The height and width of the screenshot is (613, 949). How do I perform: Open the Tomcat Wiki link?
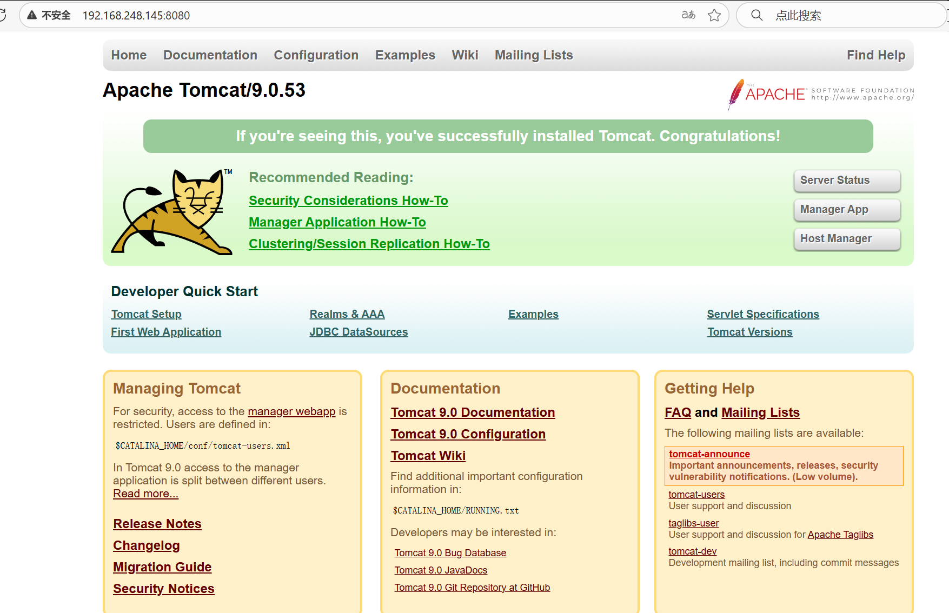click(x=428, y=456)
